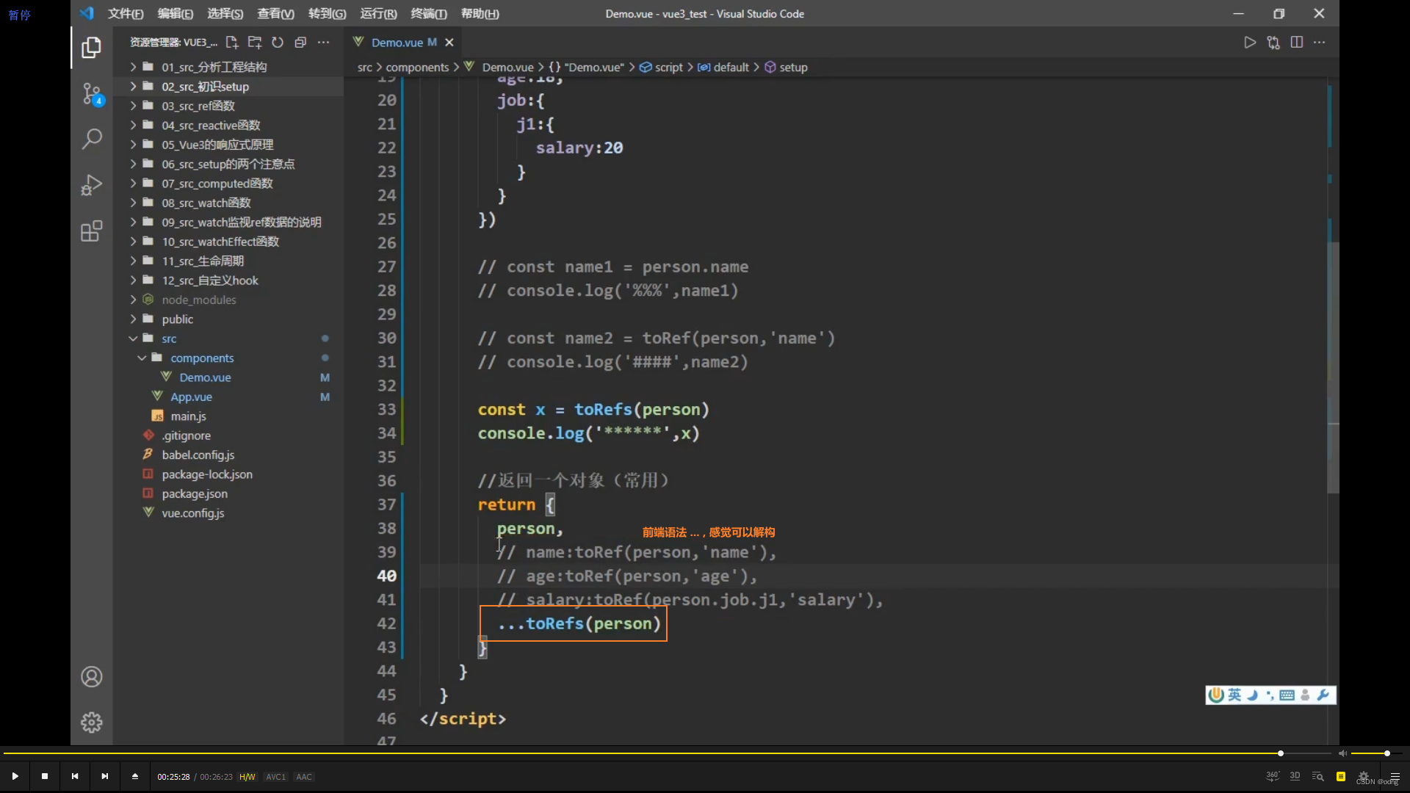Collapse the src folder

[228, 338]
